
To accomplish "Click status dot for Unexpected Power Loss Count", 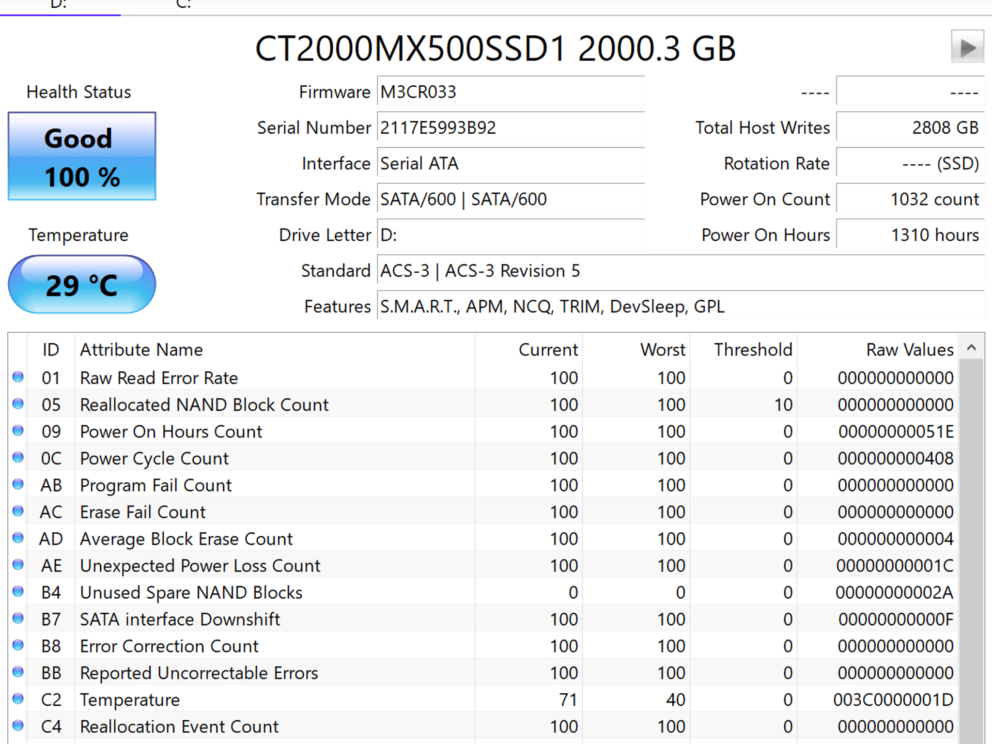I will click(x=18, y=565).
